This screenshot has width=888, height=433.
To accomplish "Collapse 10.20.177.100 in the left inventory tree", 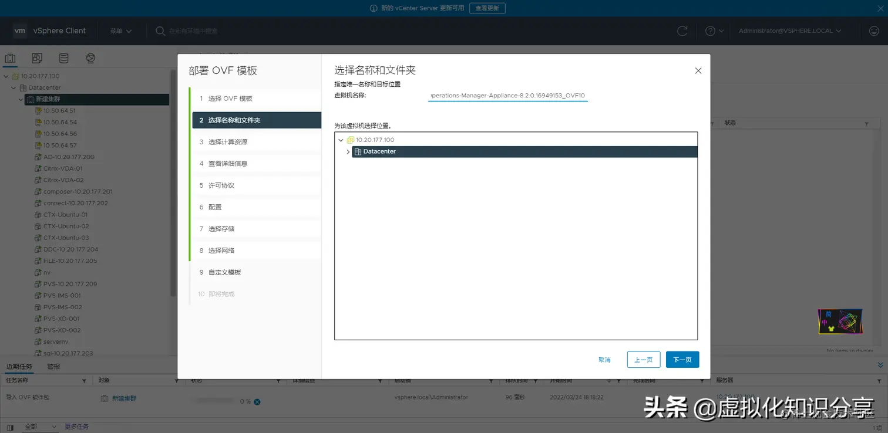I will pos(6,76).
